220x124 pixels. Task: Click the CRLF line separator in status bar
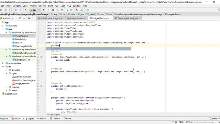click(x=181, y=122)
